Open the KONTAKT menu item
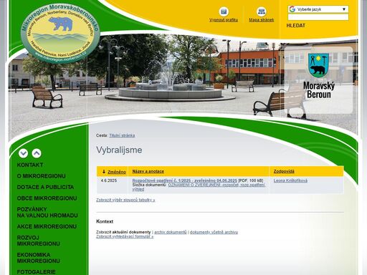 coord(30,165)
